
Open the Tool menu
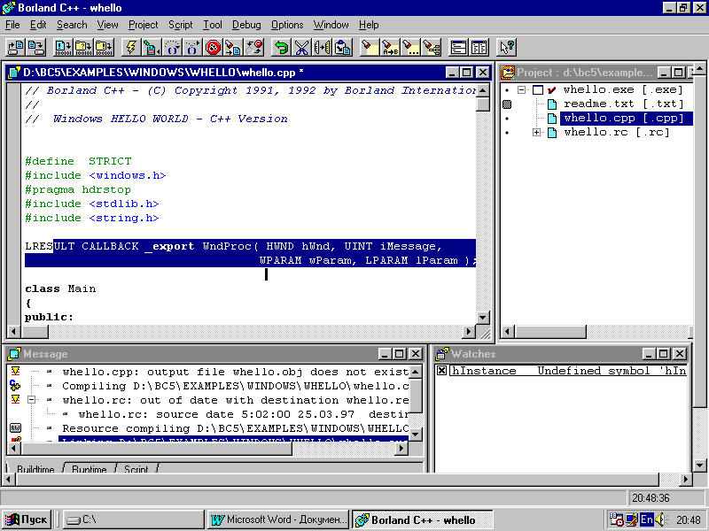pyautogui.click(x=212, y=25)
